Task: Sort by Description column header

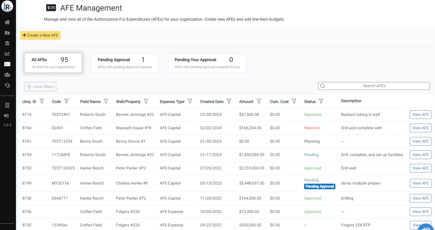Action: coord(351,101)
